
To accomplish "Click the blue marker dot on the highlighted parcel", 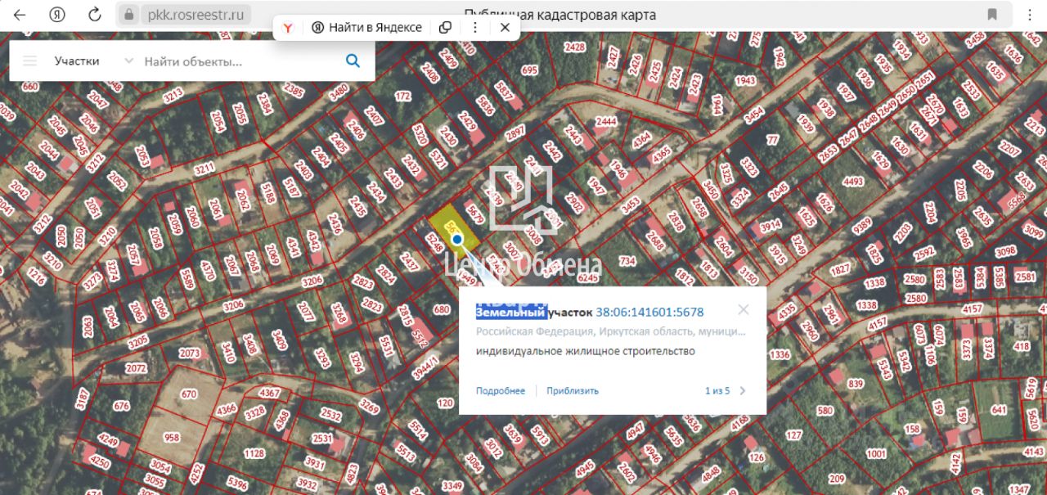I will click(x=458, y=240).
